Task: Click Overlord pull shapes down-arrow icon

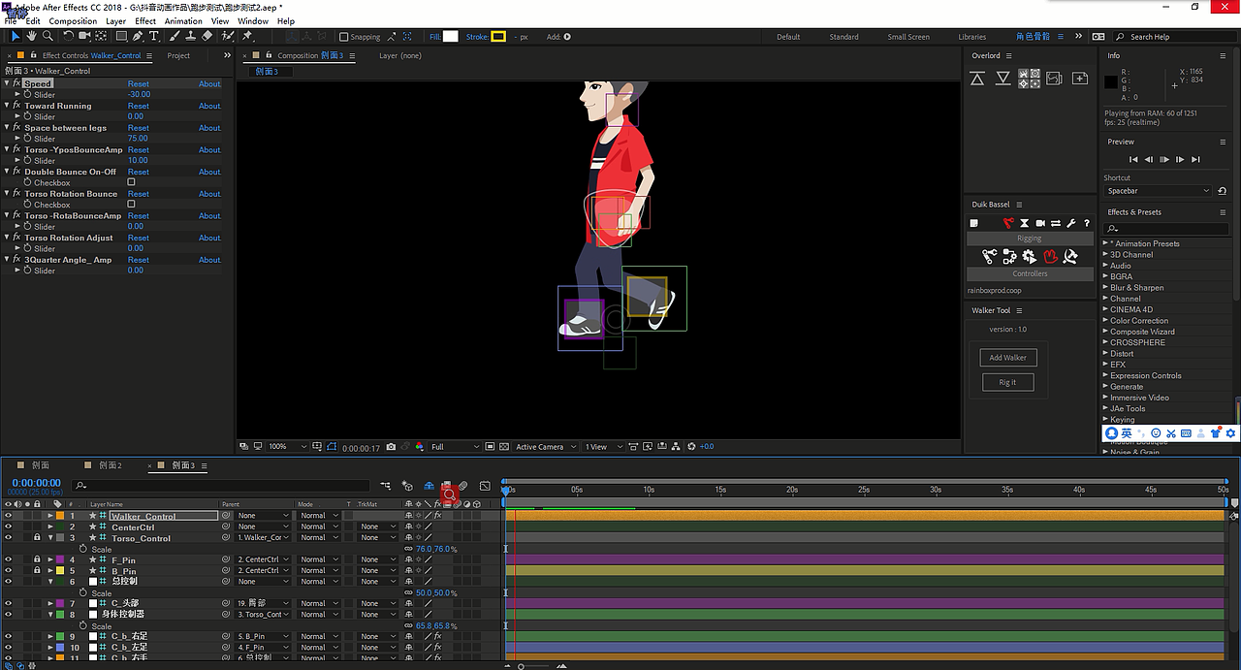Action: pos(1003,78)
